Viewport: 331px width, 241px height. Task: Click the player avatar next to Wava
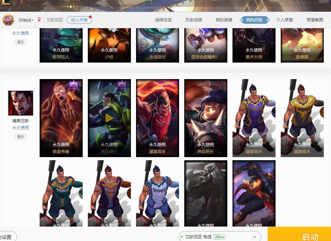click(8, 20)
